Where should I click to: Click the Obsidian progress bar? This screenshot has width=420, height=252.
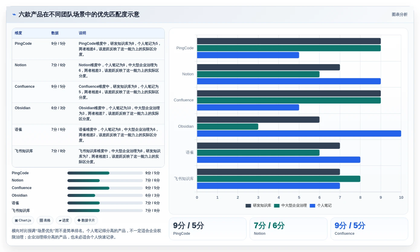[105, 195]
